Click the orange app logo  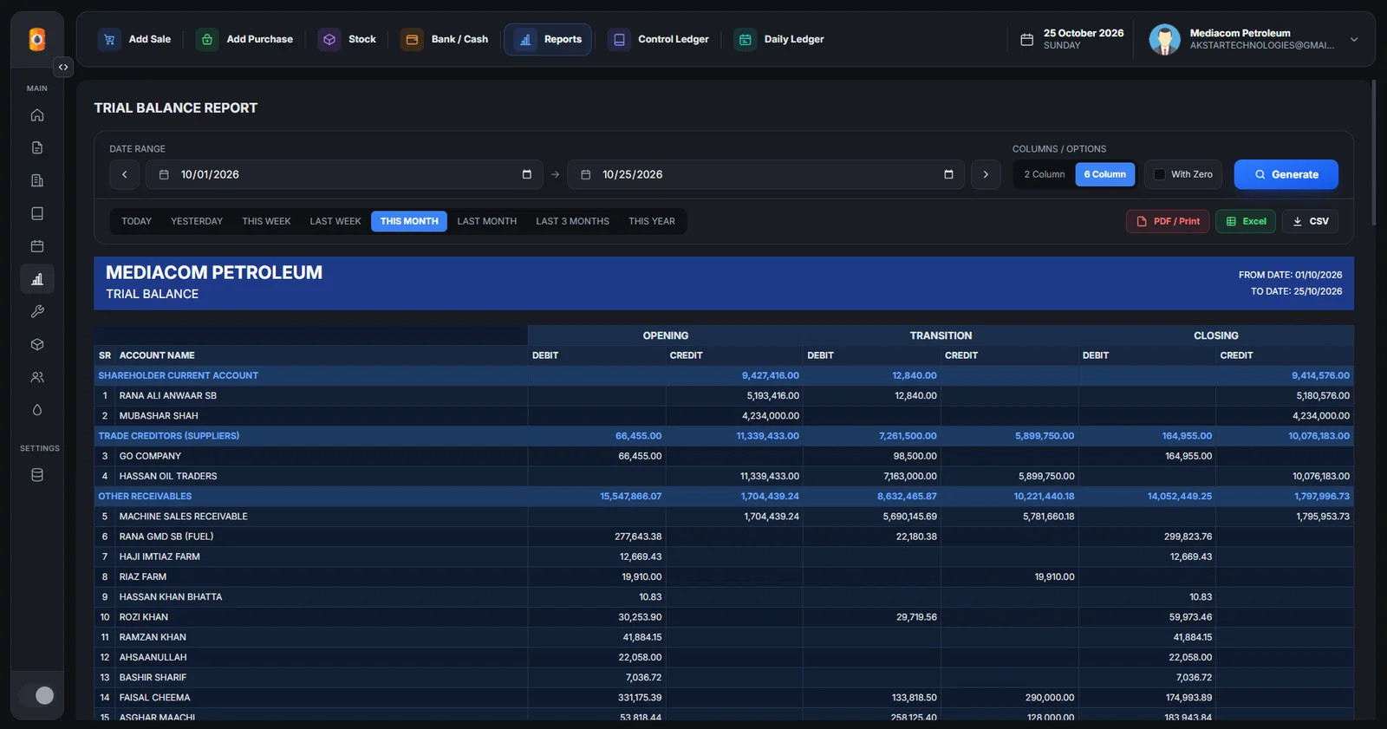37,39
